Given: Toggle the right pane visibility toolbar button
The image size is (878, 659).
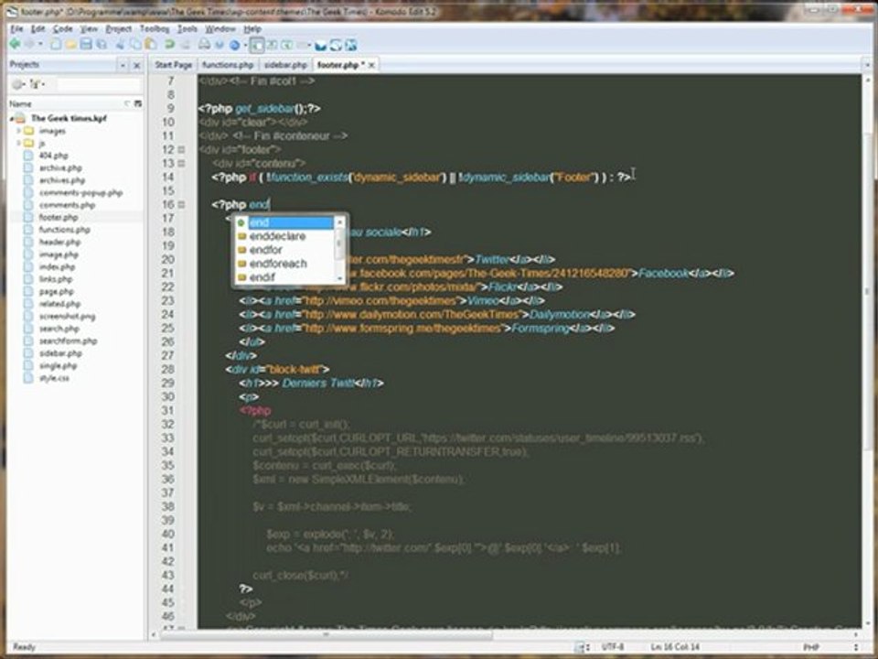Looking at the screenshot, I should click(x=286, y=45).
